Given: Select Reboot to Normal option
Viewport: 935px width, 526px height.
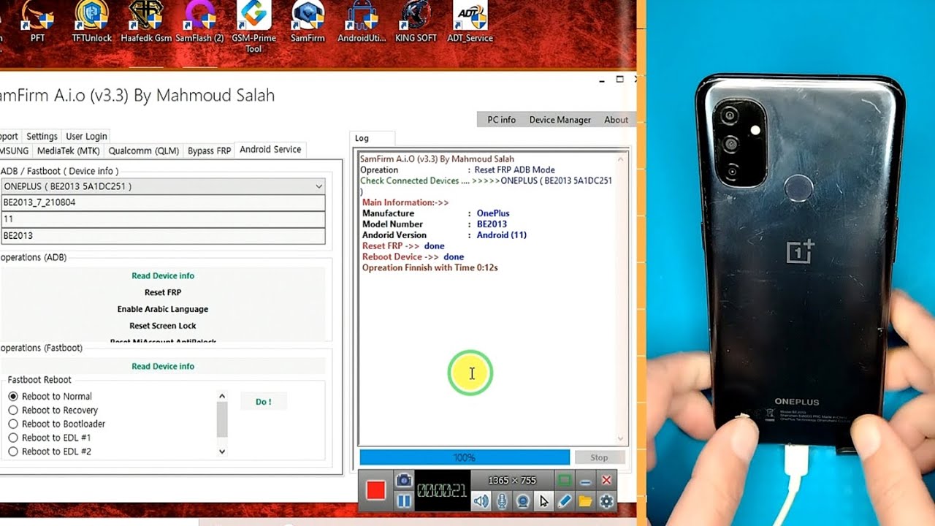Looking at the screenshot, I should pyautogui.click(x=50, y=396).
